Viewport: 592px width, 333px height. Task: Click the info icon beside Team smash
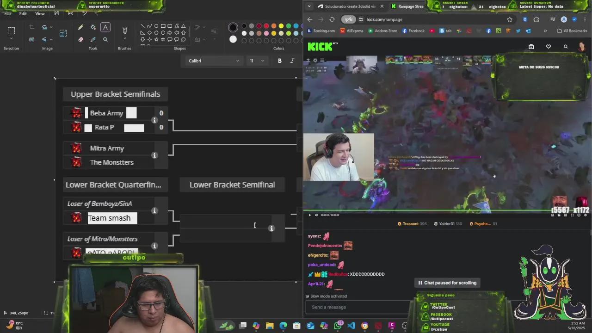click(x=154, y=211)
